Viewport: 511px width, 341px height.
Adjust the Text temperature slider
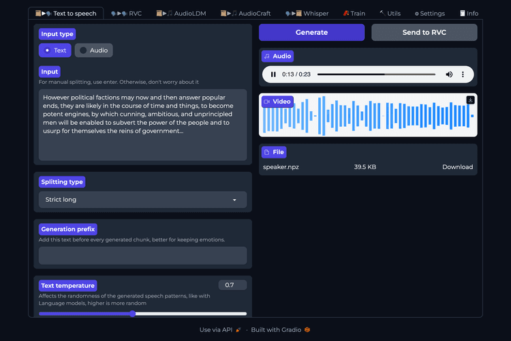132,313
